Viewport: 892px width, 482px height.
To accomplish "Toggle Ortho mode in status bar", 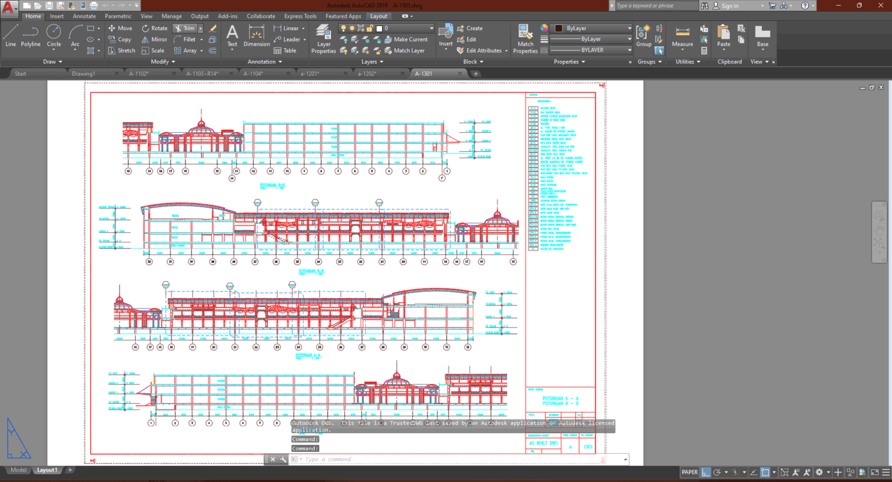I will (706, 472).
